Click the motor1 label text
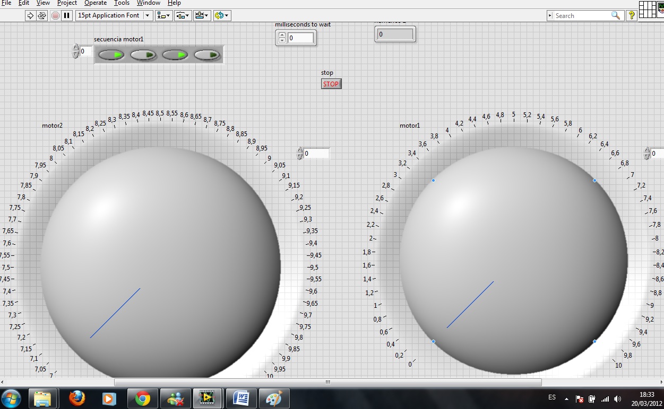 [x=410, y=126]
